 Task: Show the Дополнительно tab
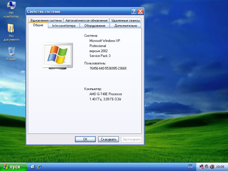coord(126,26)
